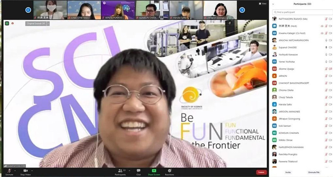
Task: Select ANUCHA WATCHARAPASORN participant name
Action: (293, 40)
